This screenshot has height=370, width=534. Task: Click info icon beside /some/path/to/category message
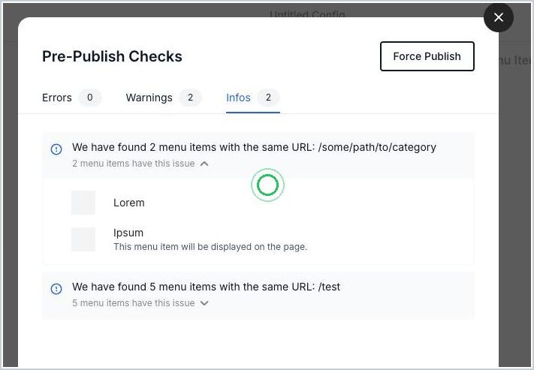coord(56,149)
